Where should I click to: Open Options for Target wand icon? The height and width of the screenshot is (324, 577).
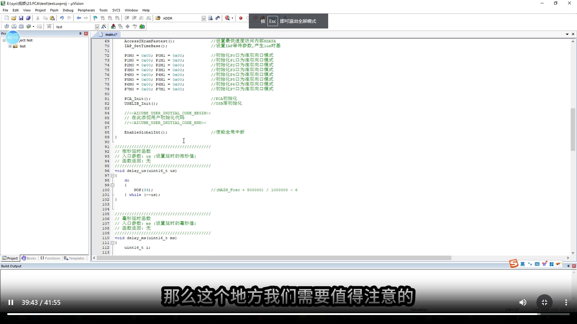tap(104, 26)
